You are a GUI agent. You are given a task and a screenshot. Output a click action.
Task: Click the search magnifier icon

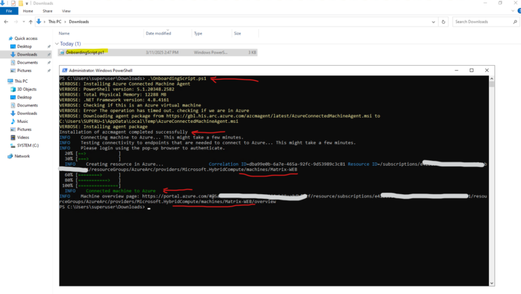click(x=515, y=22)
